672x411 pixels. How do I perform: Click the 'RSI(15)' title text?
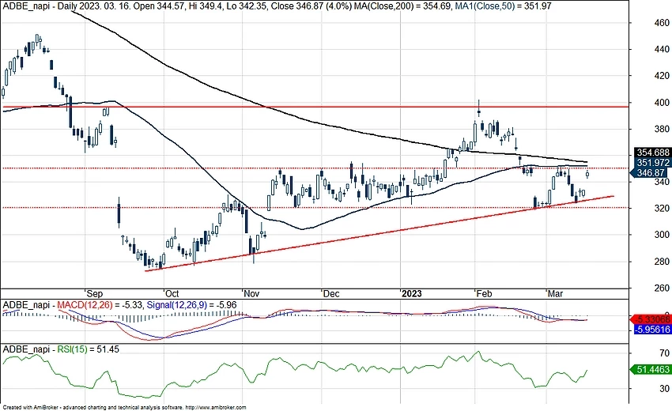coord(72,349)
